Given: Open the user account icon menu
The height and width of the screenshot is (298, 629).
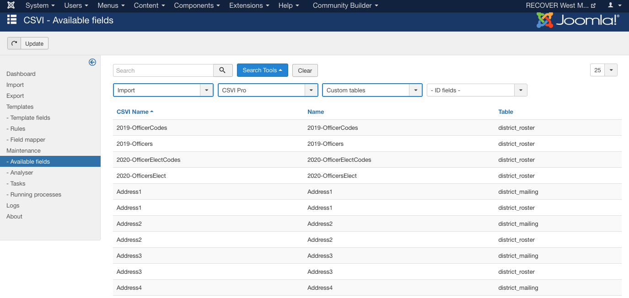Looking at the screenshot, I should [613, 5].
